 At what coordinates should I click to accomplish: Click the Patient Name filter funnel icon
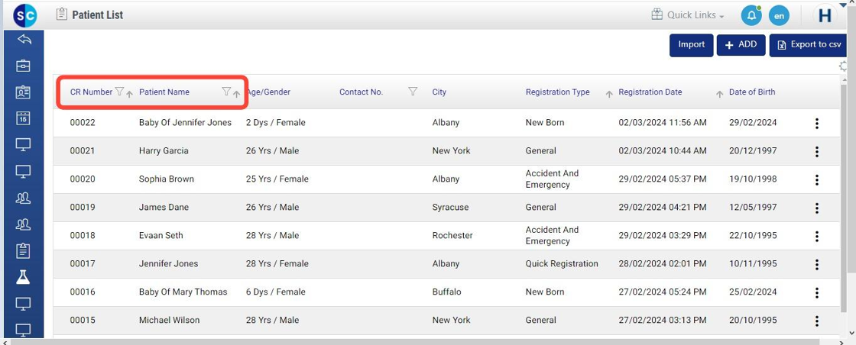point(226,92)
